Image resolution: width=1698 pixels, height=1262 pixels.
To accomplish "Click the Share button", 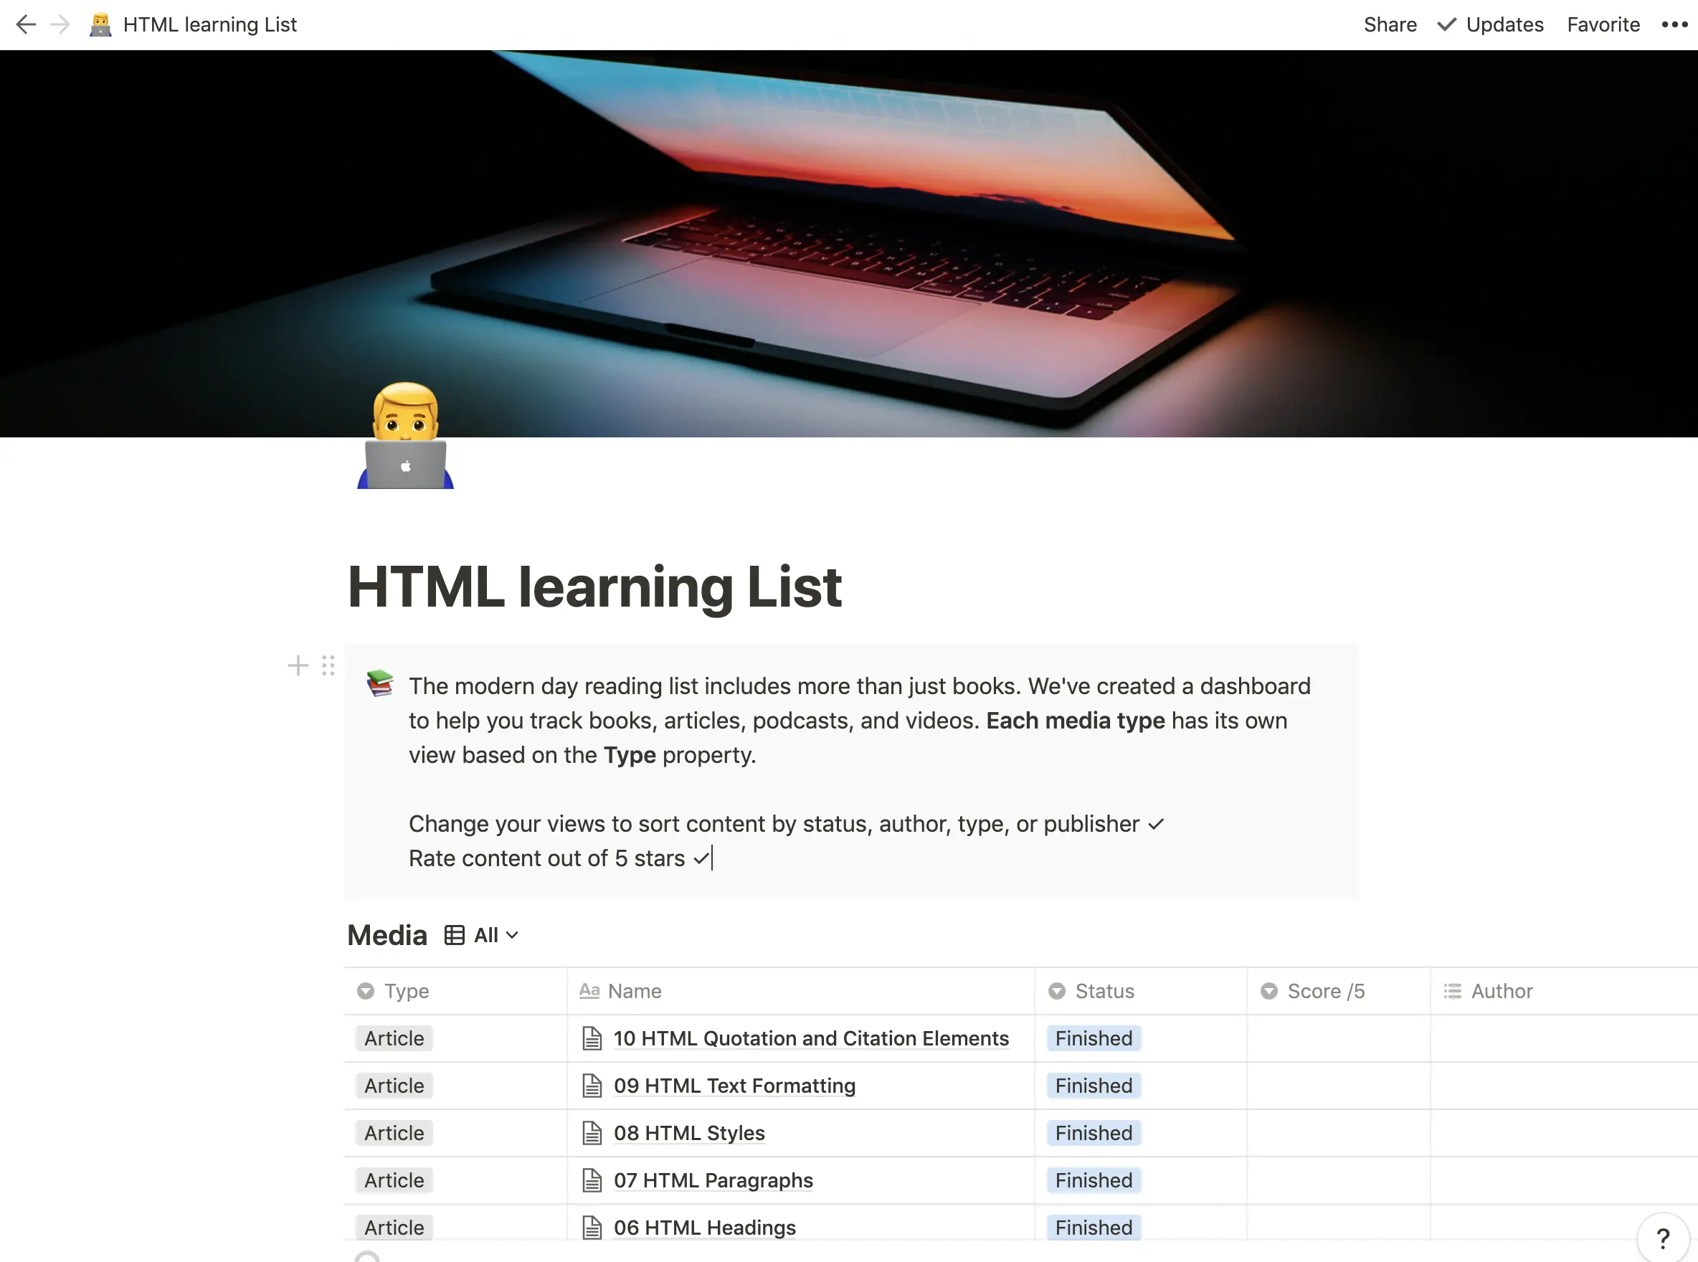I will pyautogui.click(x=1390, y=24).
